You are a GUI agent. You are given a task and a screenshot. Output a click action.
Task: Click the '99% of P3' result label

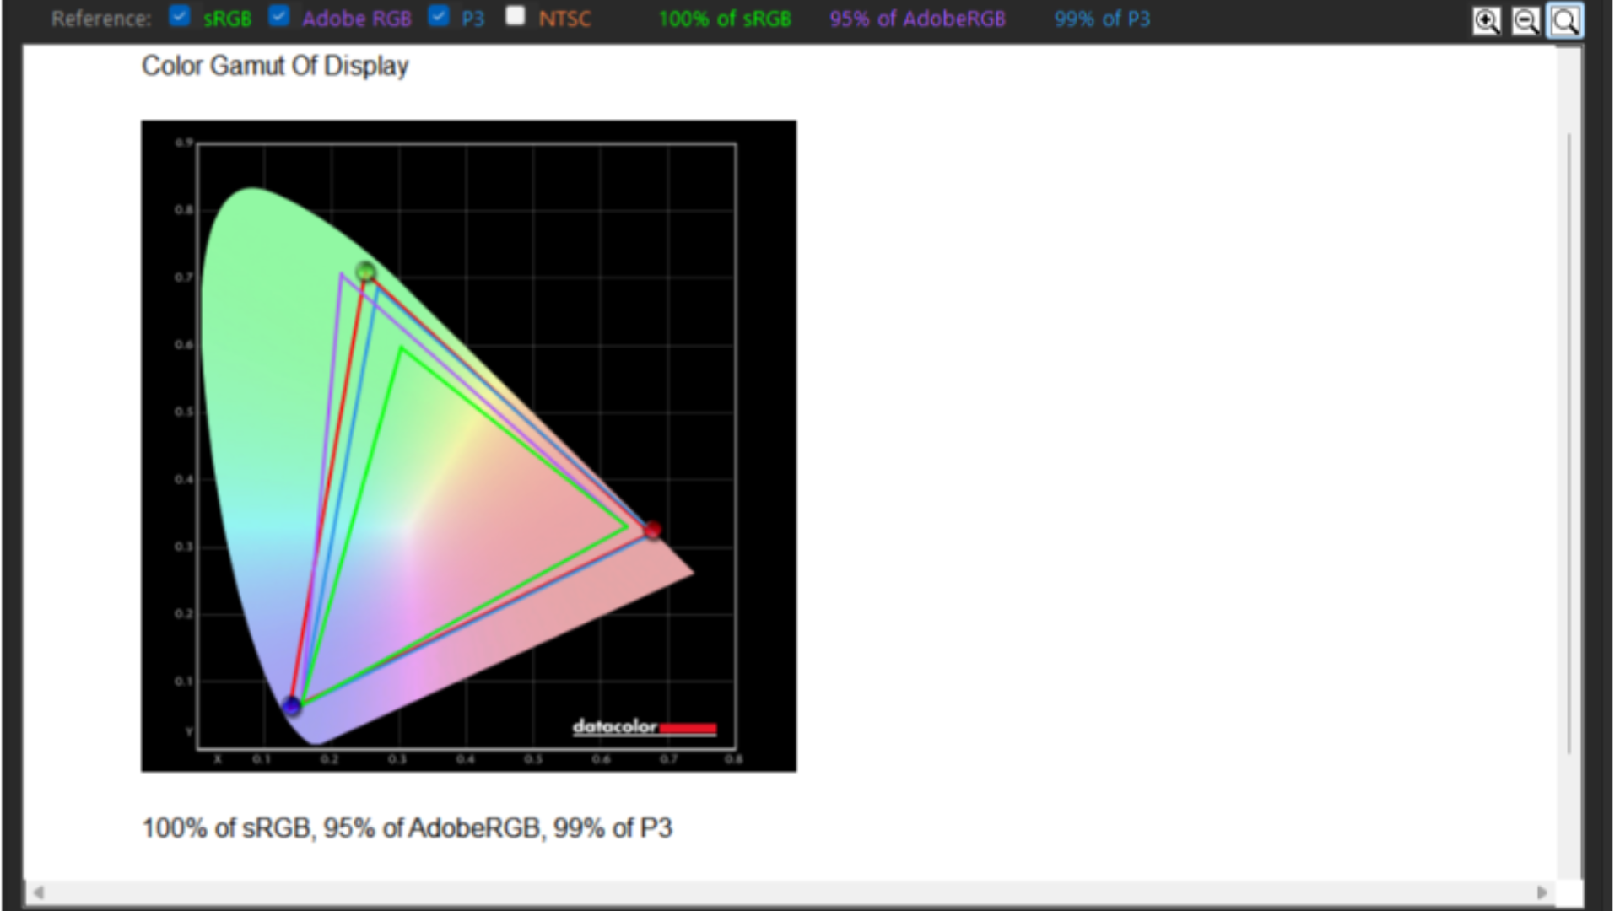1102,19
